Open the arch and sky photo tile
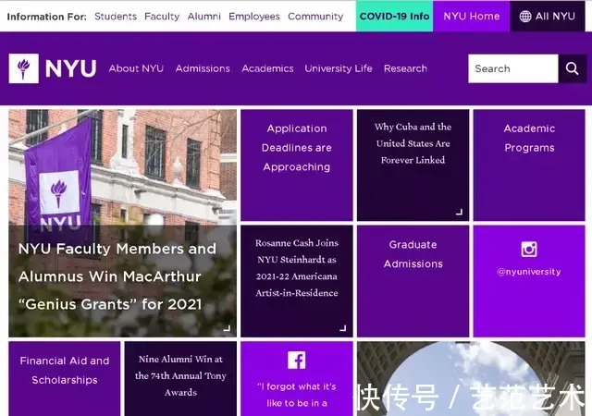This screenshot has height=416, width=592. point(471,379)
